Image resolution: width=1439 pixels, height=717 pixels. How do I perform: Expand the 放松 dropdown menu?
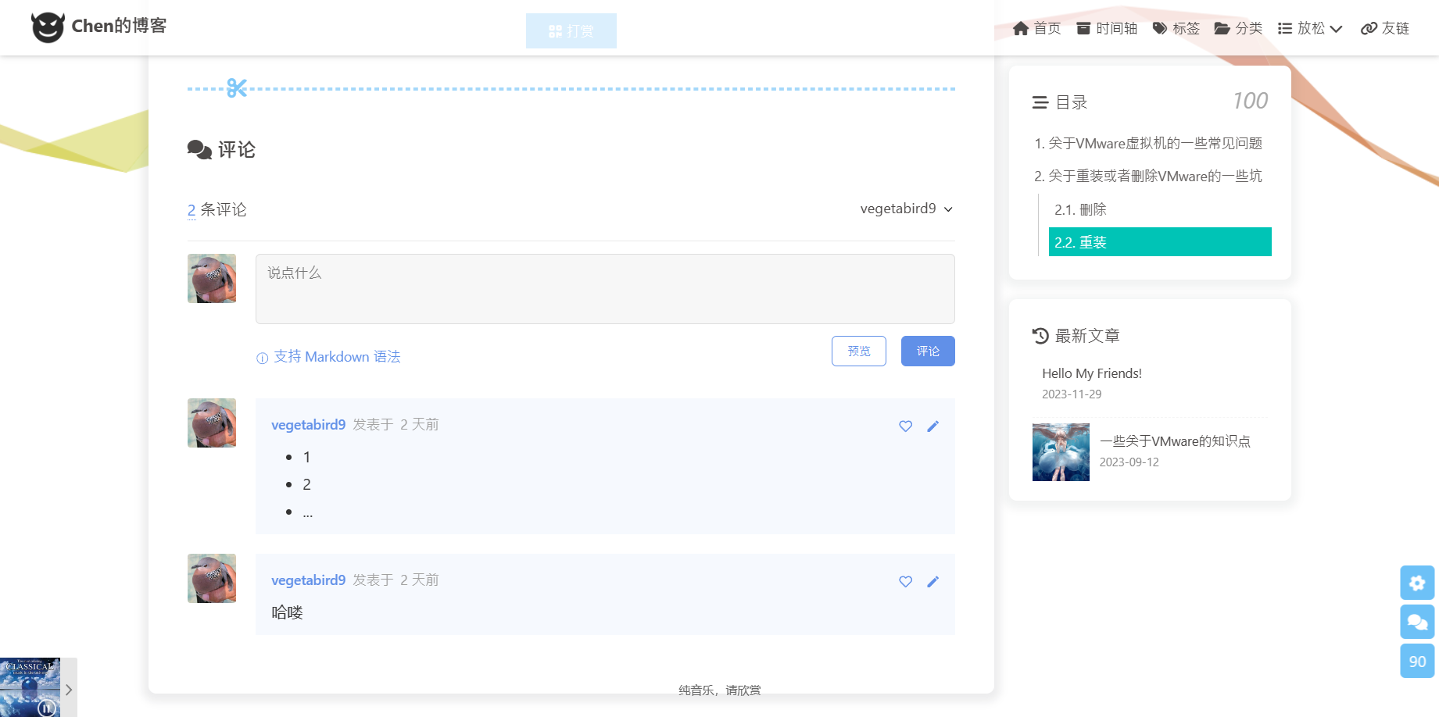1310,28
